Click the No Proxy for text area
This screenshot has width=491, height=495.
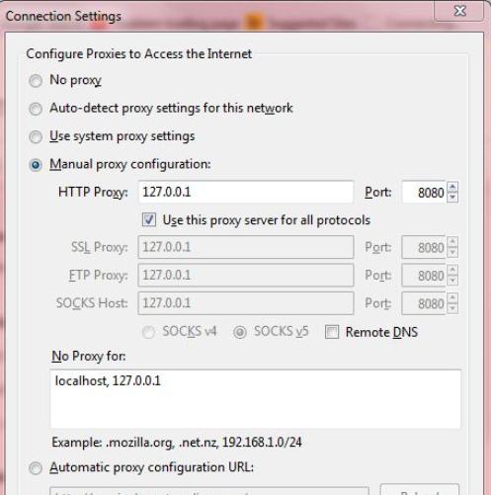point(256,399)
